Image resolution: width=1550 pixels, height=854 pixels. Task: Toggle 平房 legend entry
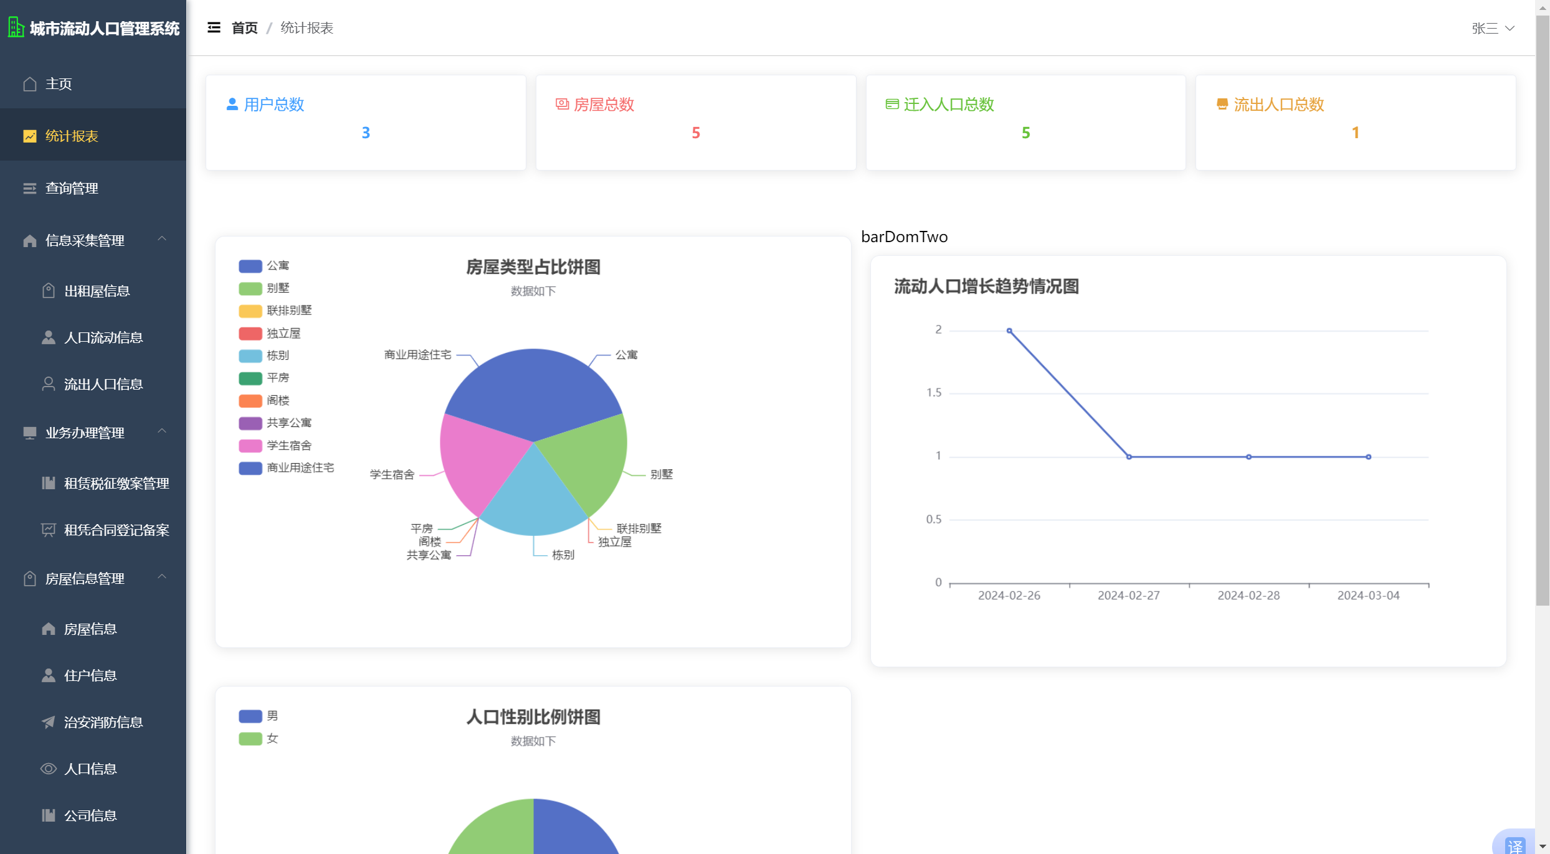[264, 378]
